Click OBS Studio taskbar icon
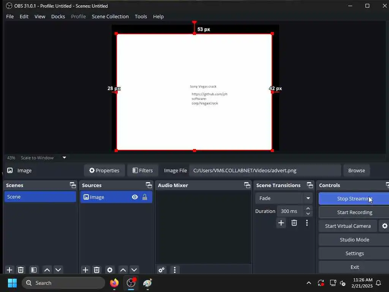Screen dimensions: 389x292 coord(131,283)
